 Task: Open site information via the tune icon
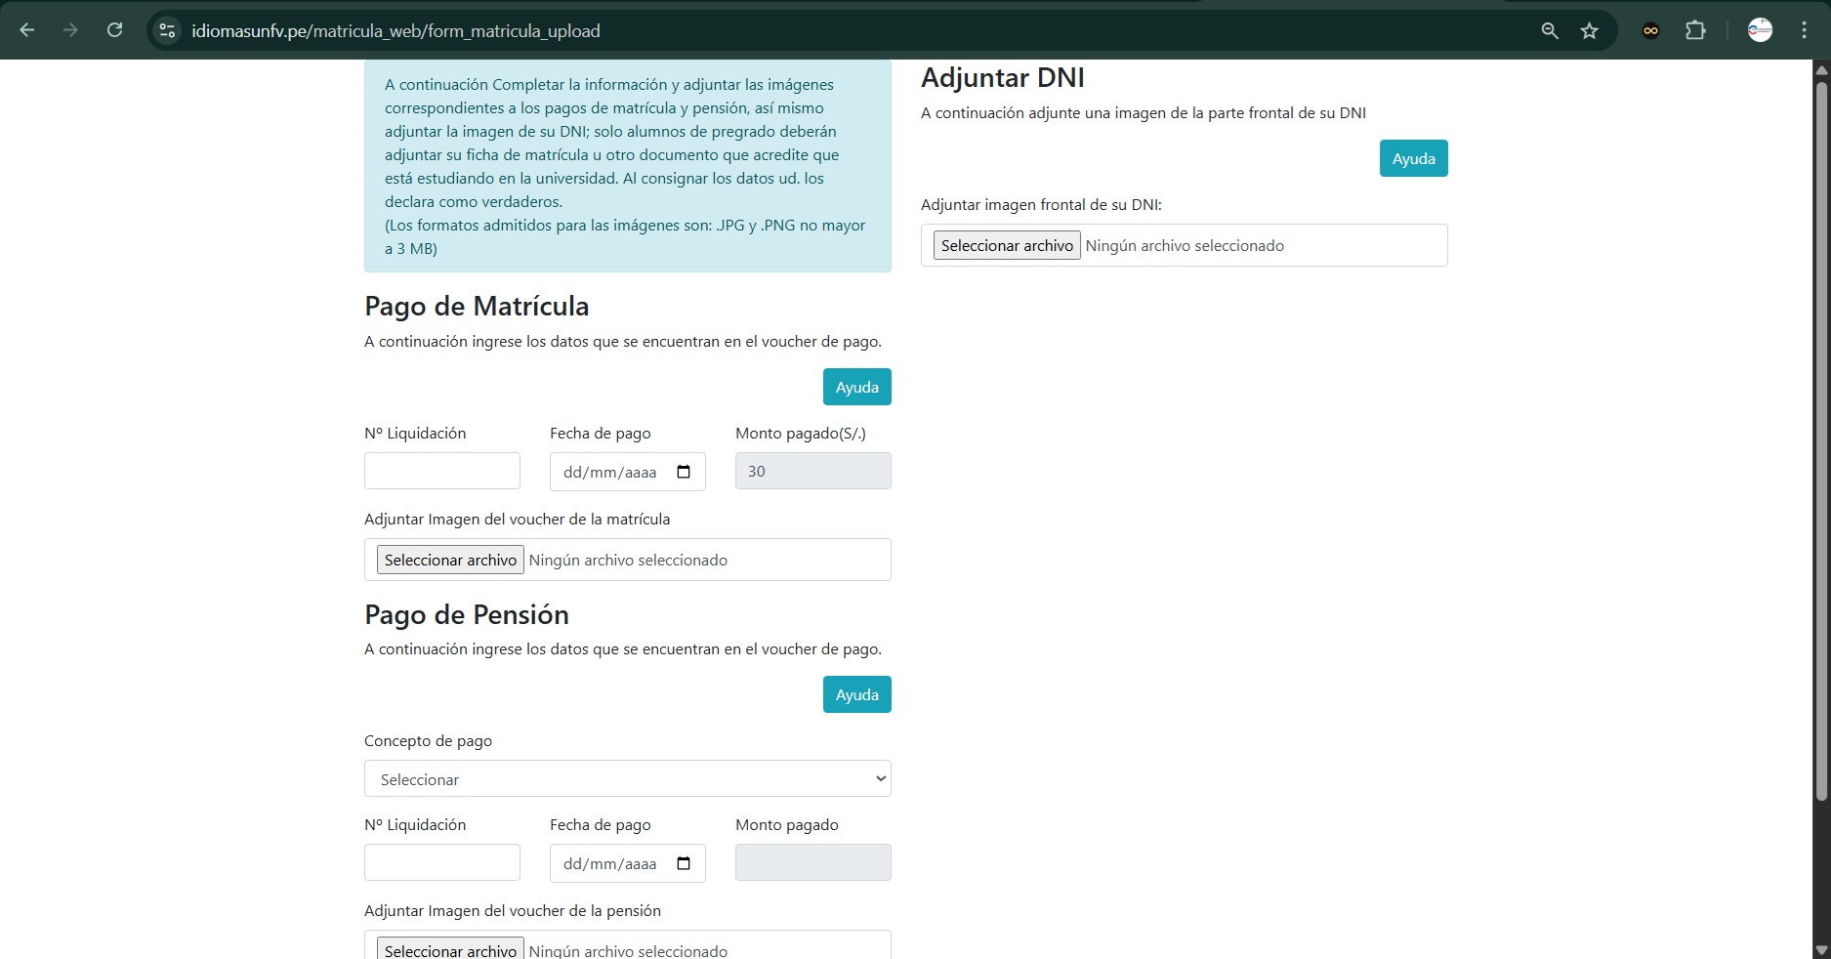coord(166,30)
